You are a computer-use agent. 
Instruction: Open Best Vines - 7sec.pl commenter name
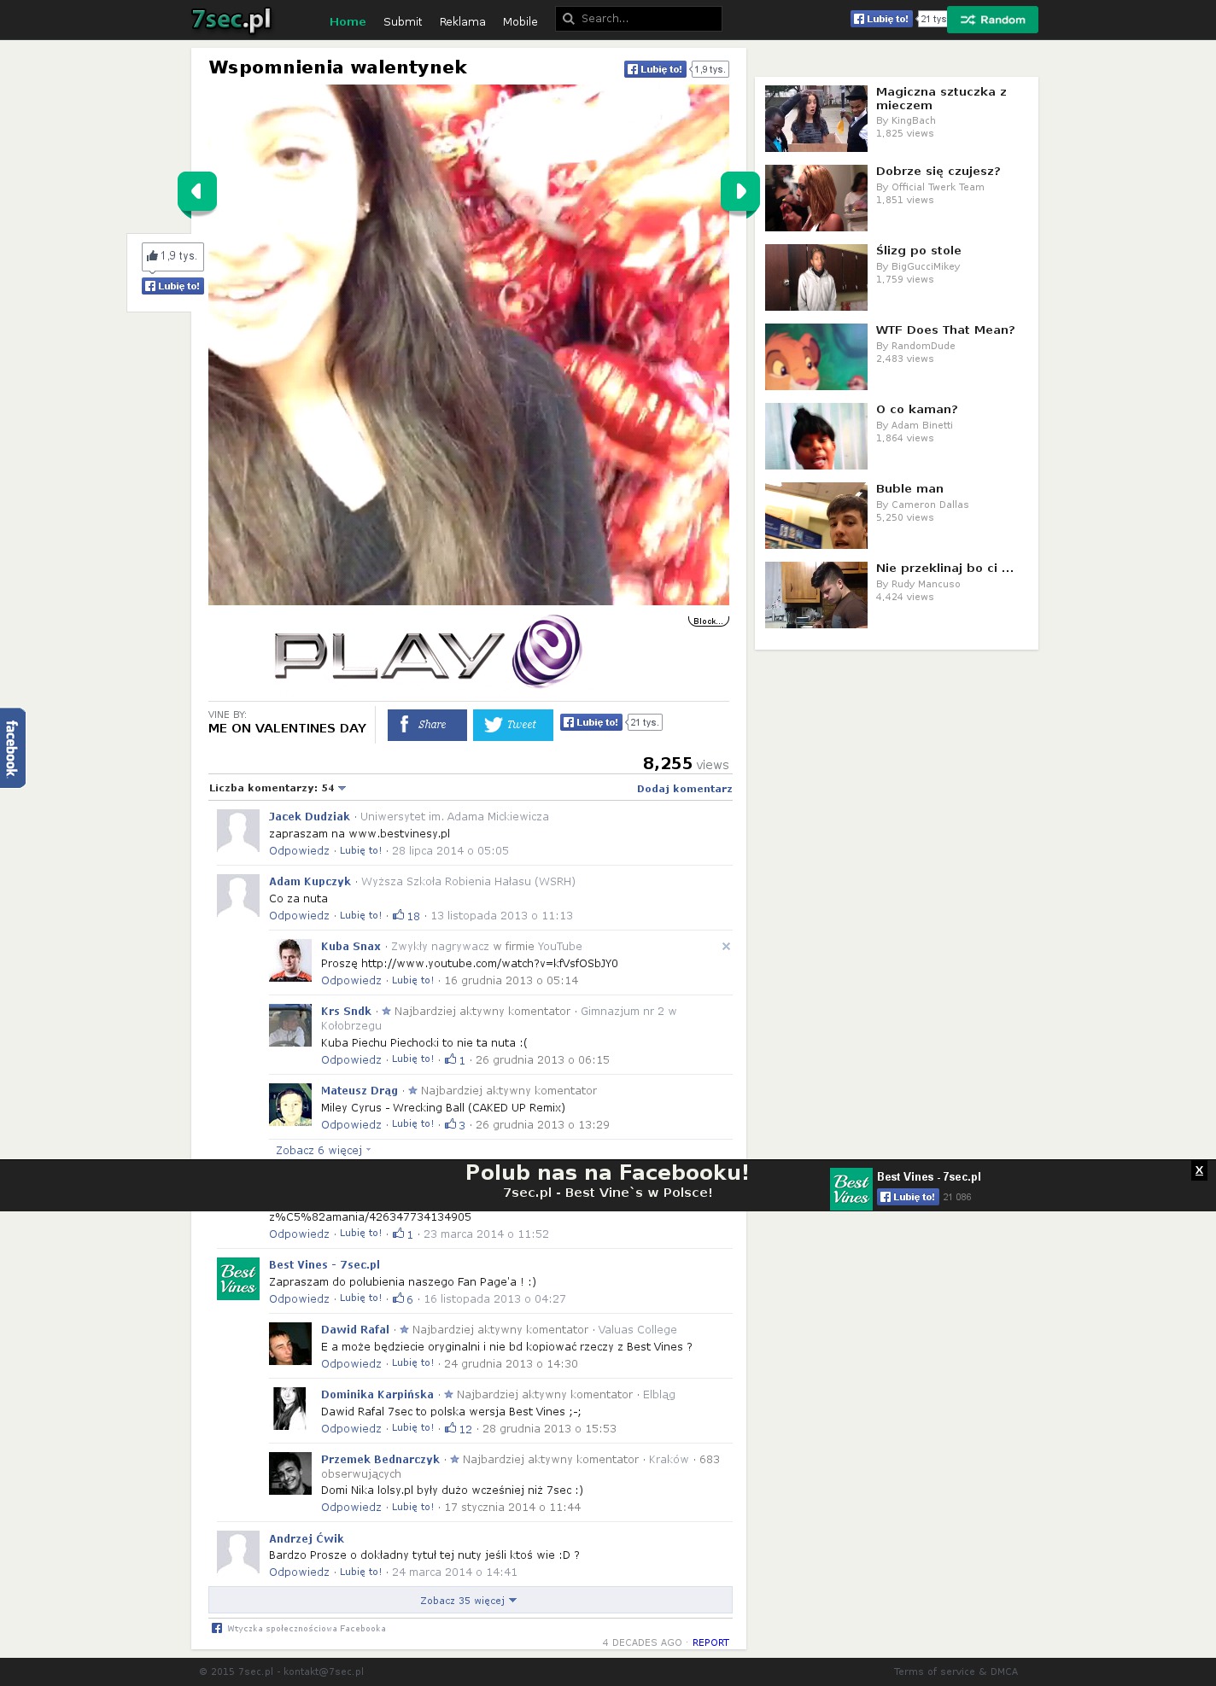pos(324,1265)
